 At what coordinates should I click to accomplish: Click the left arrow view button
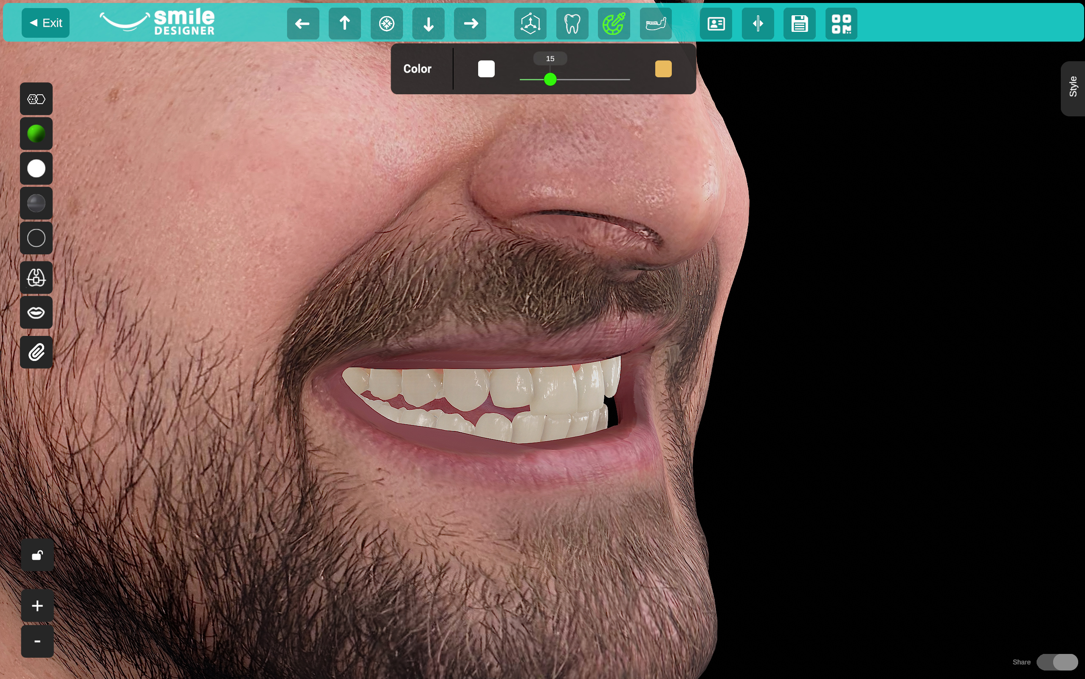pos(303,23)
